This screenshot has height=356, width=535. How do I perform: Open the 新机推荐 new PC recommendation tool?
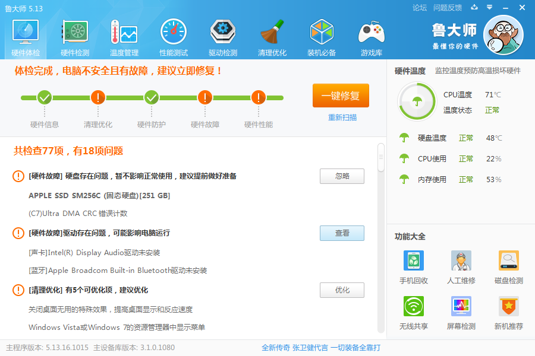point(509,313)
